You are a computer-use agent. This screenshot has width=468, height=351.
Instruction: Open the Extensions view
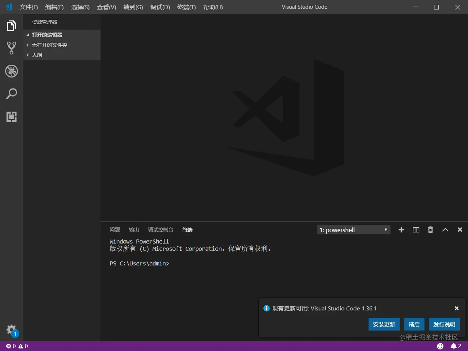11,117
